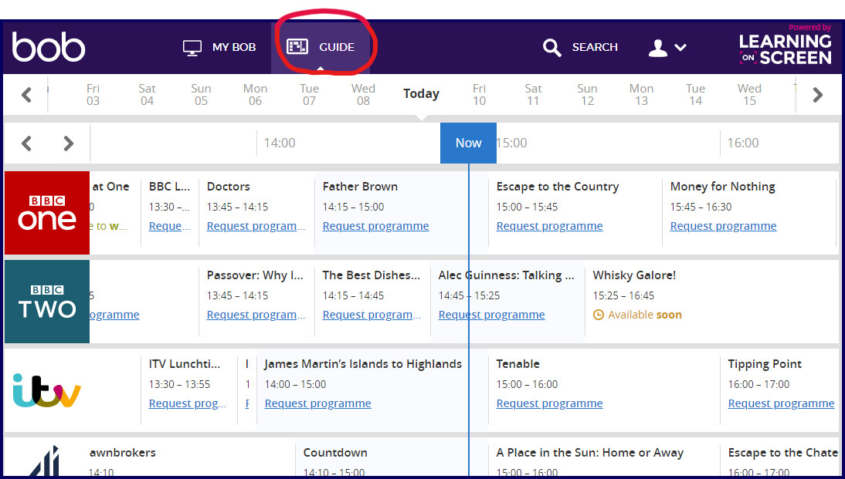Open the Whisky Galore! programme entry
The width and height of the screenshot is (845, 479).
(633, 275)
